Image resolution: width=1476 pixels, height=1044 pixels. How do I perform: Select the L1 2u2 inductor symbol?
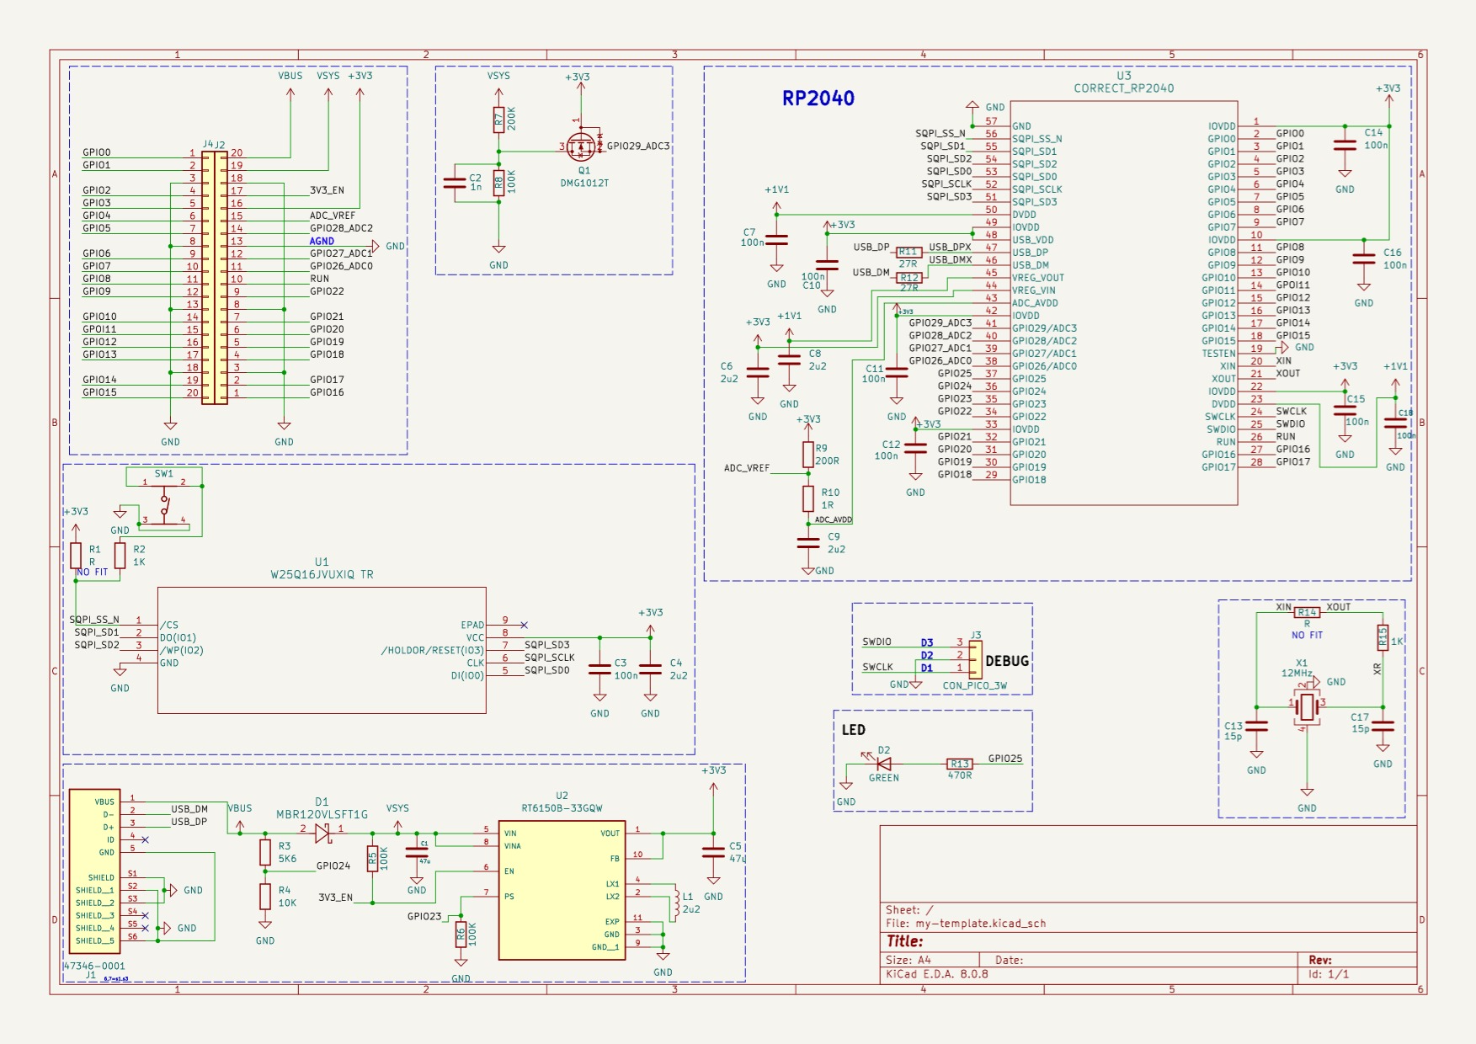[x=674, y=903]
